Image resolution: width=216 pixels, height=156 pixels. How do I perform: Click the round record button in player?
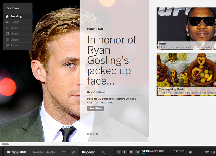pyautogui.click(x=137, y=152)
